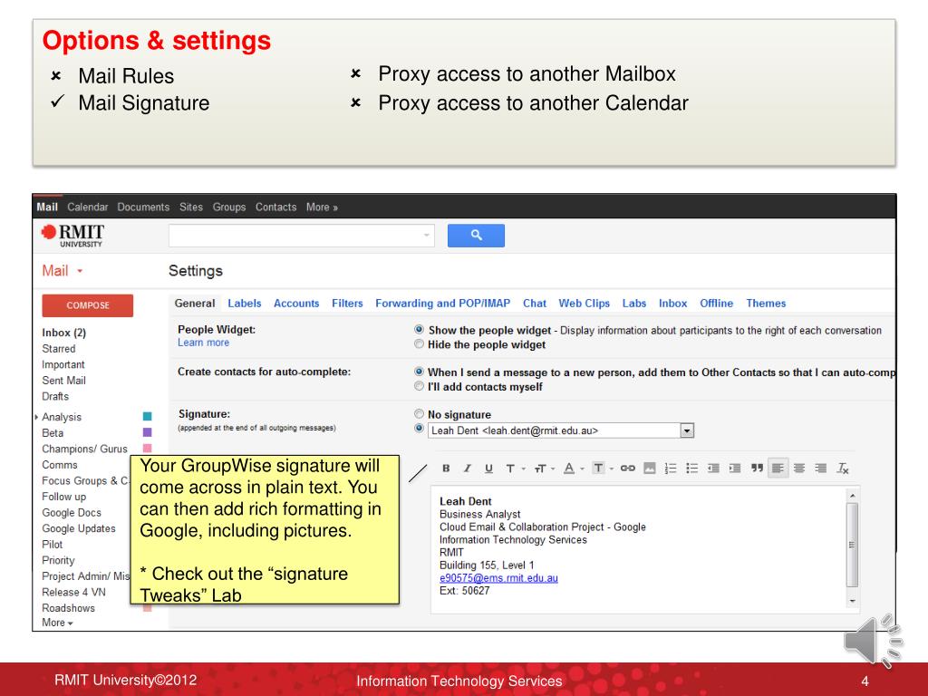Open Documents in top navigation bar
Image resolution: width=928 pixels, height=696 pixels.
(x=143, y=208)
